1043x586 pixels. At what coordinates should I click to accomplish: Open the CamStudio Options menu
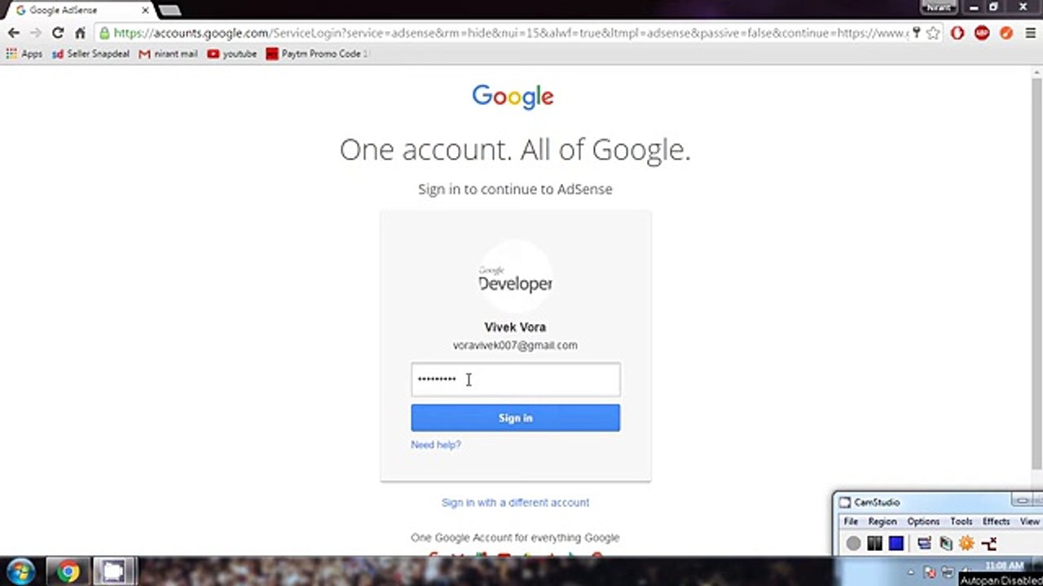[x=923, y=521]
